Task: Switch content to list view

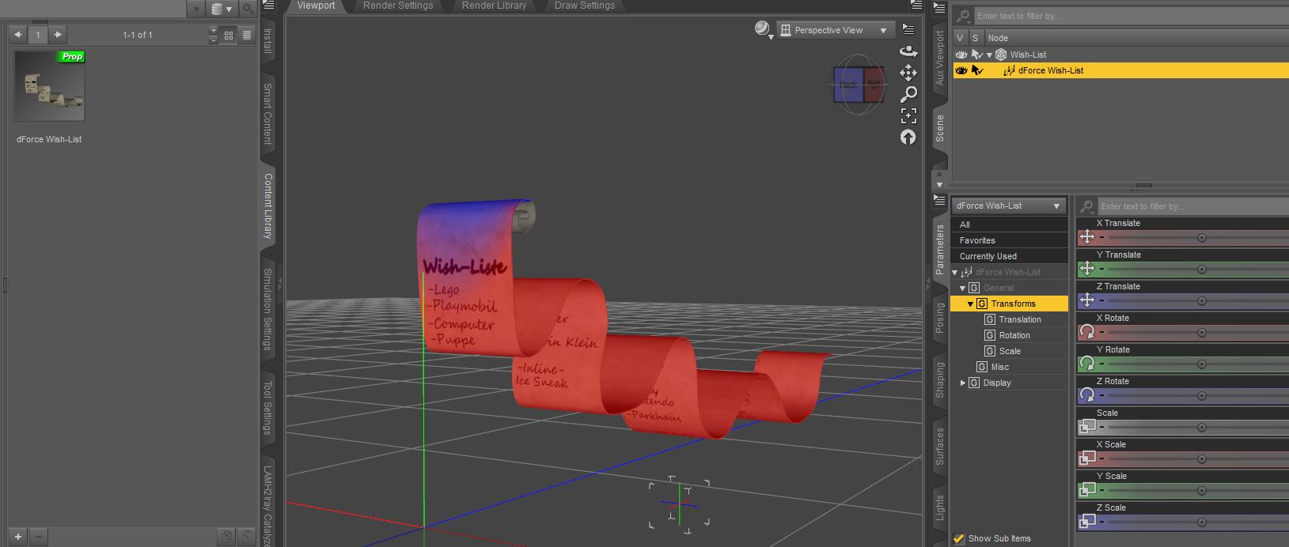Action: click(x=247, y=35)
